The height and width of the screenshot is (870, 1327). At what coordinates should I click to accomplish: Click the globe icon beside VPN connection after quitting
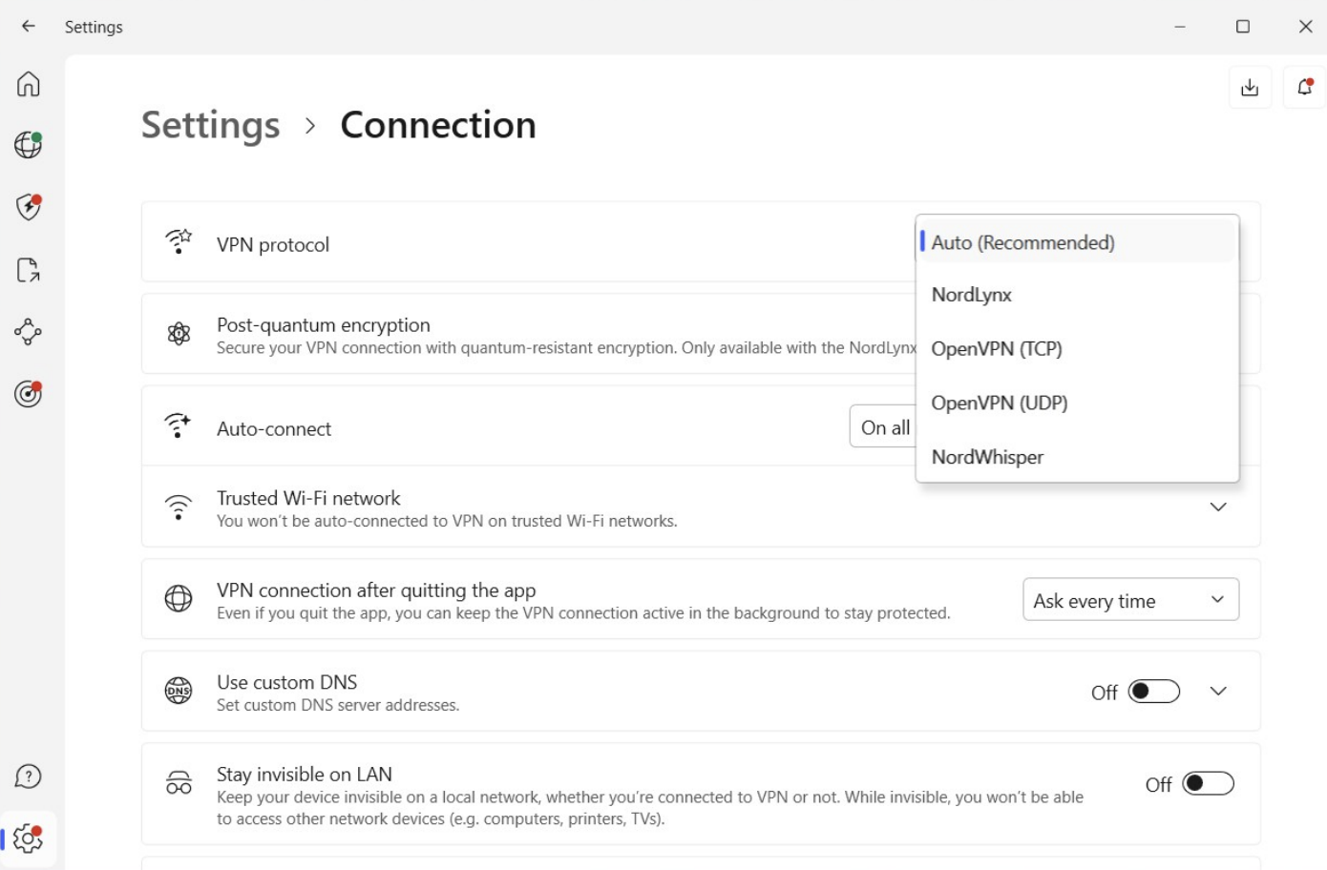[x=179, y=598]
